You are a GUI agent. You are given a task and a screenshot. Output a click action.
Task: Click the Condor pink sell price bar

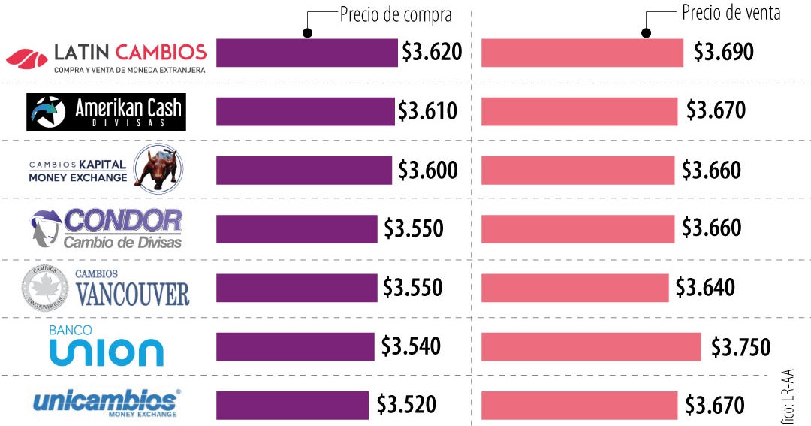(577, 228)
